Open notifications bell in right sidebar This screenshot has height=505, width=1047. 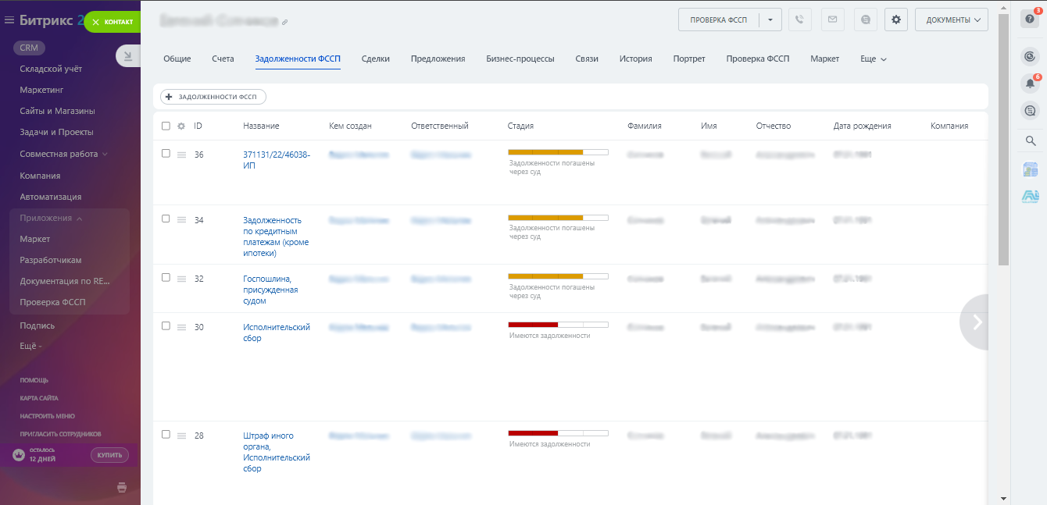coord(1030,84)
